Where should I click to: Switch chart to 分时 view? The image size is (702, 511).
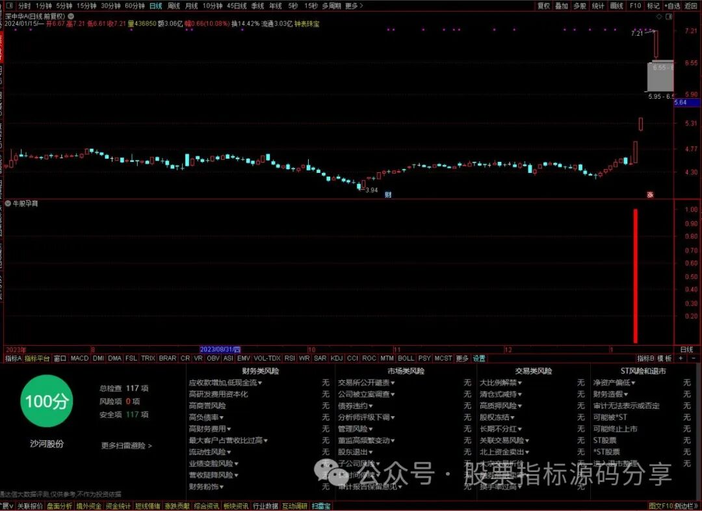tap(24, 6)
